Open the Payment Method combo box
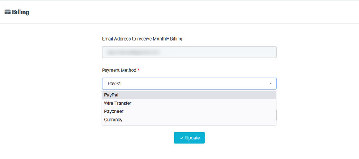The image size is (359, 159). tap(189, 84)
